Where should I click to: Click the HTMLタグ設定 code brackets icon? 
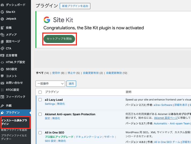click(2, 62)
